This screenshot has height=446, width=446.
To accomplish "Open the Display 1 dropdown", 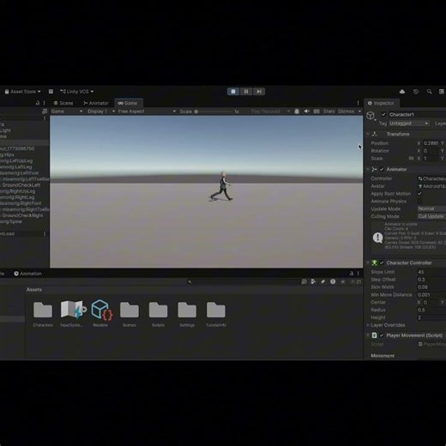I will click(101, 111).
